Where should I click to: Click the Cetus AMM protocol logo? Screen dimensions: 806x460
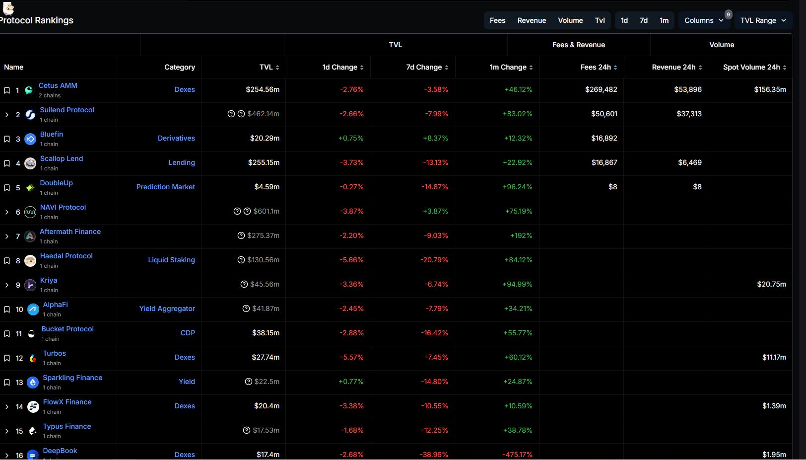(x=30, y=90)
